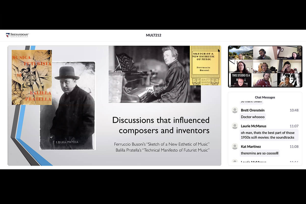
Task: Click the 10:48 message timestamp
Action: (x=294, y=110)
